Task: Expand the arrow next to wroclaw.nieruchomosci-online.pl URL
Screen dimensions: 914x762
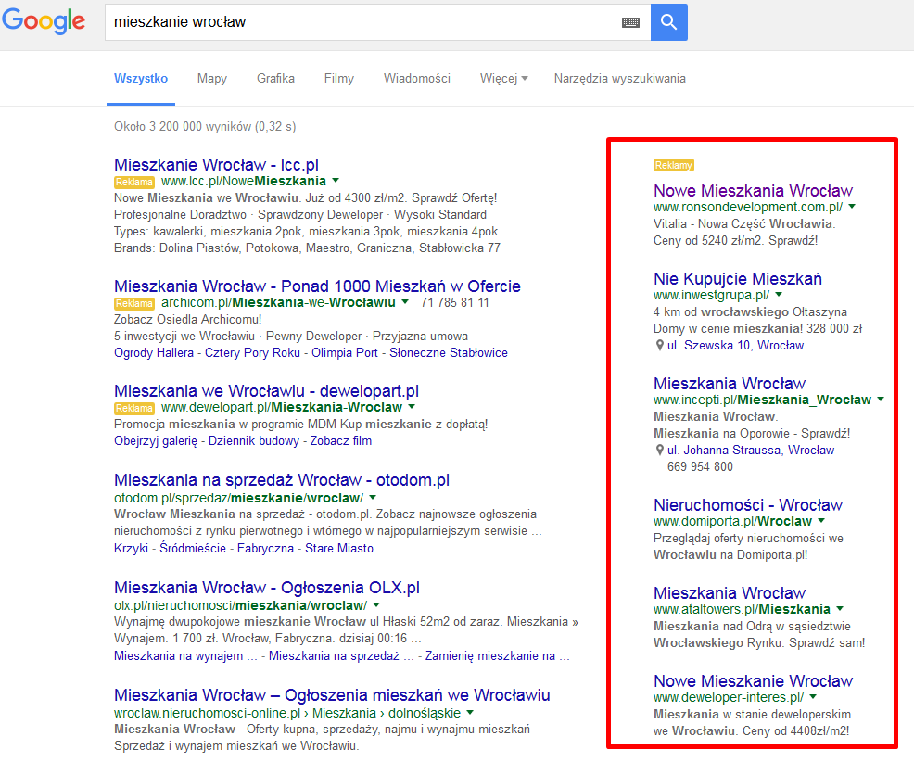Action: [470, 713]
